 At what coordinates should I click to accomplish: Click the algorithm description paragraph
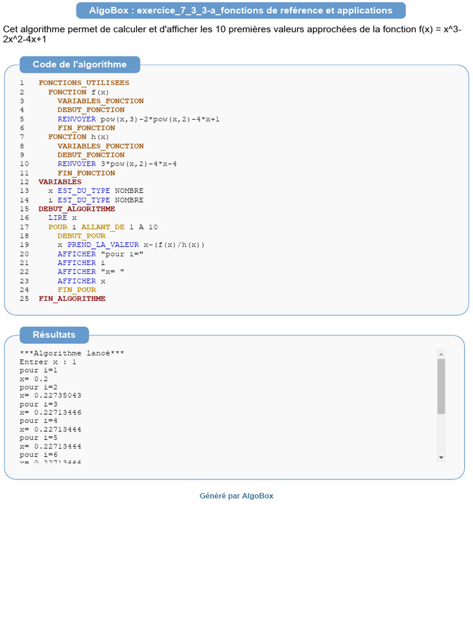tap(232, 35)
